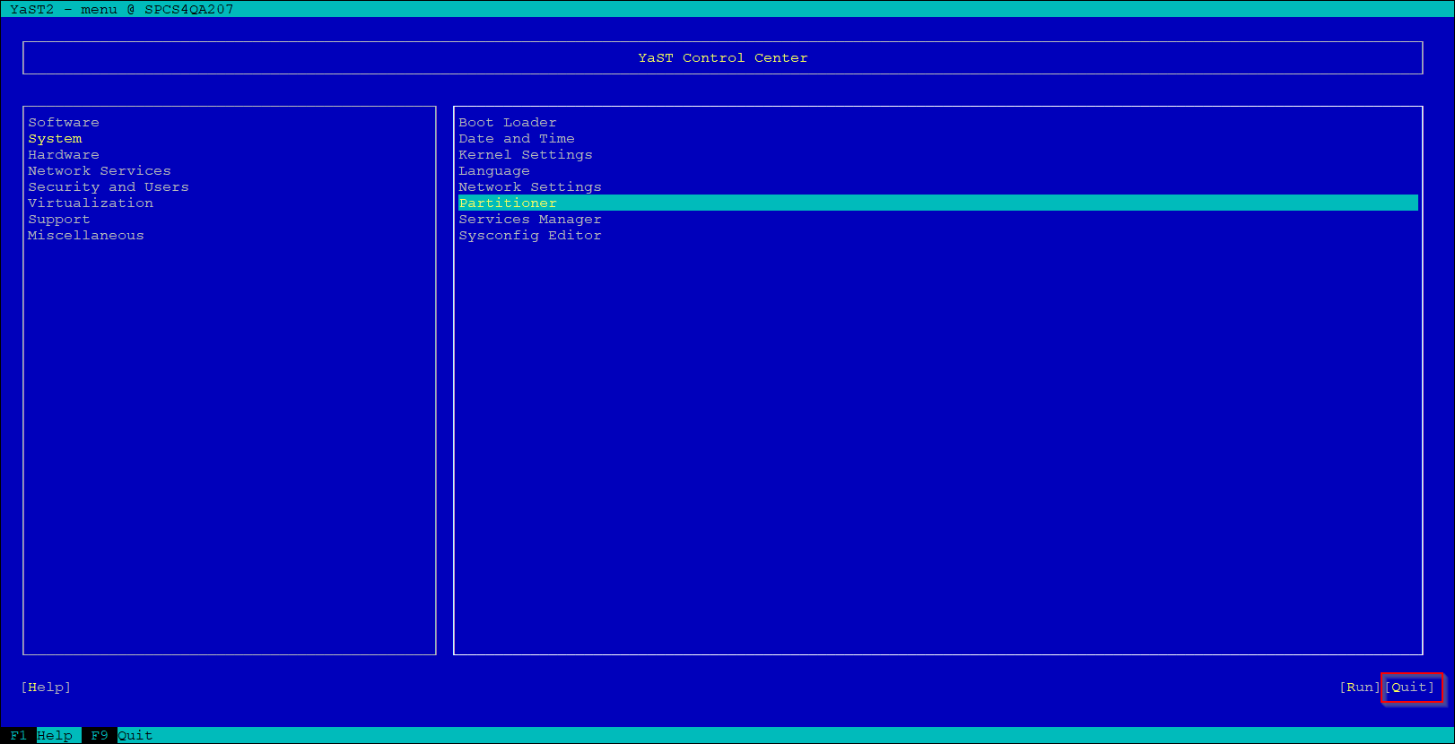Select the highlighted Partitioner module

[x=938, y=203]
